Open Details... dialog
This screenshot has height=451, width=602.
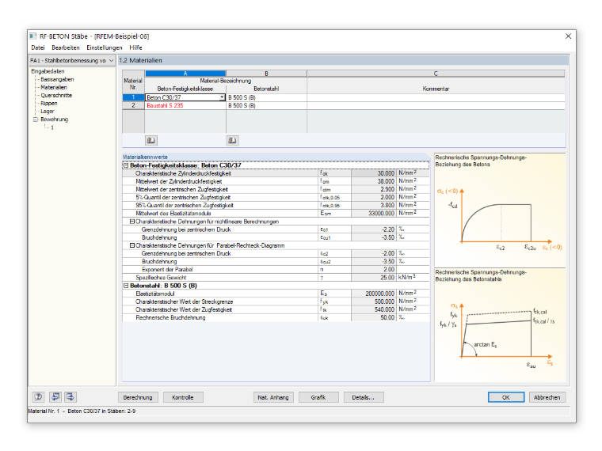[x=364, y=397]
